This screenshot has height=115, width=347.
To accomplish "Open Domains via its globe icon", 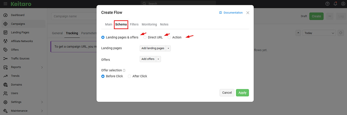I will tap(5, 85).
